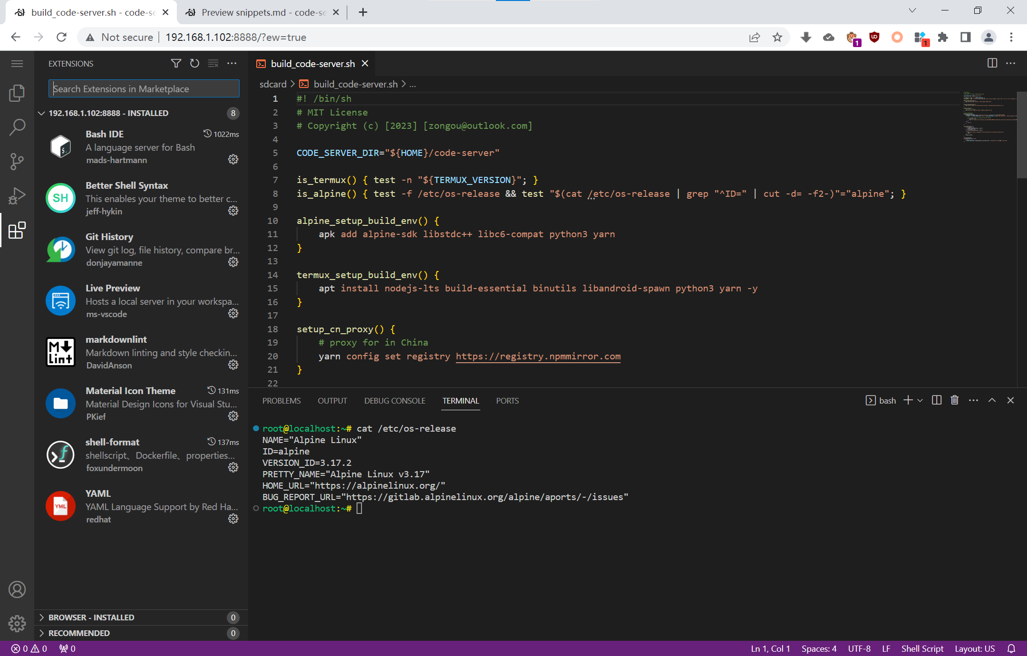Open the Manage gear in the activity bar
The height and width of the screenshot is (656, 1027).
17,624
